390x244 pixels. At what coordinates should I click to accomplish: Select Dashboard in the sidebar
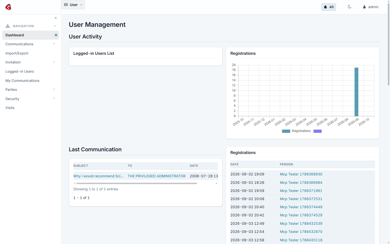pyautogui.click(x=31, y=35)
